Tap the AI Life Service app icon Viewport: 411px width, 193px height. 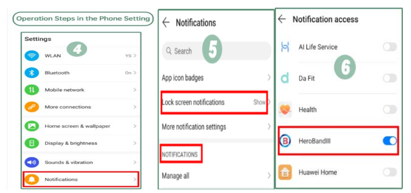284,47
